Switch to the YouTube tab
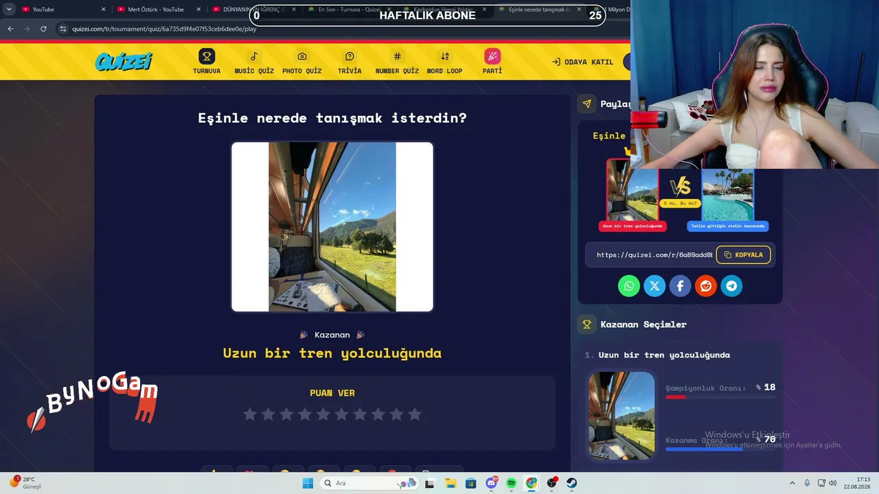The height and width of the screenshot is (494, 879). 62,10
